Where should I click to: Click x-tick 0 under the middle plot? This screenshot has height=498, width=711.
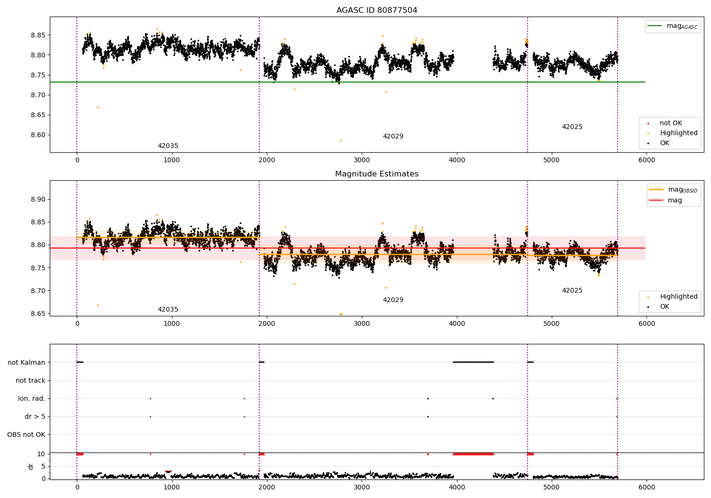click(77, 324)
